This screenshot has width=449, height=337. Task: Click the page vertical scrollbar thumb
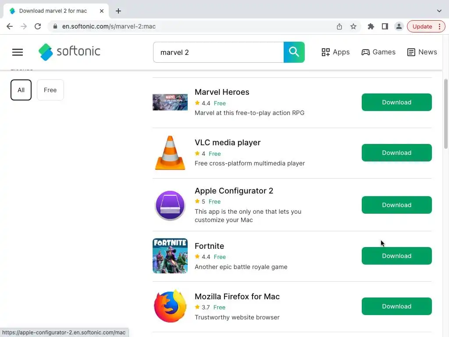(x=446, y=114)
